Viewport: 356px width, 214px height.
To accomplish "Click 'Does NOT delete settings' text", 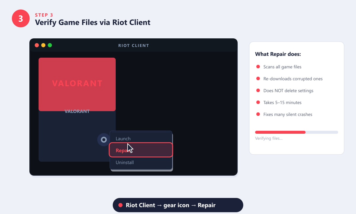I will click(x=288, y=91).
